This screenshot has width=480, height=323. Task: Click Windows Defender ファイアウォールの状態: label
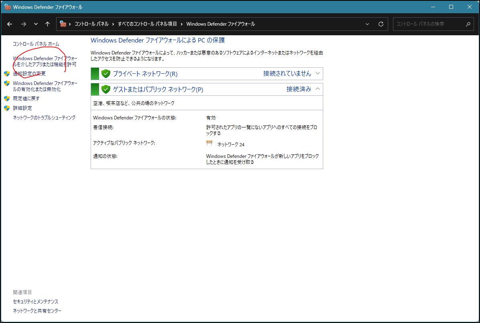pyautogui.click(x=135, y=118)
